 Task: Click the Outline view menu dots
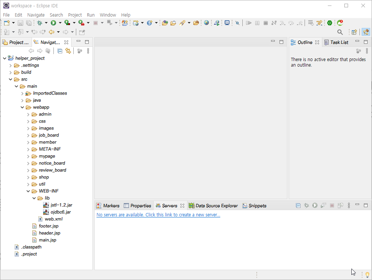367,51
